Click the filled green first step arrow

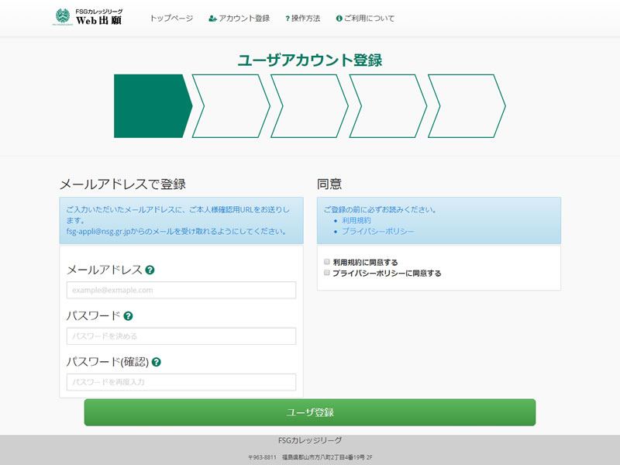[x=149, y=106]
